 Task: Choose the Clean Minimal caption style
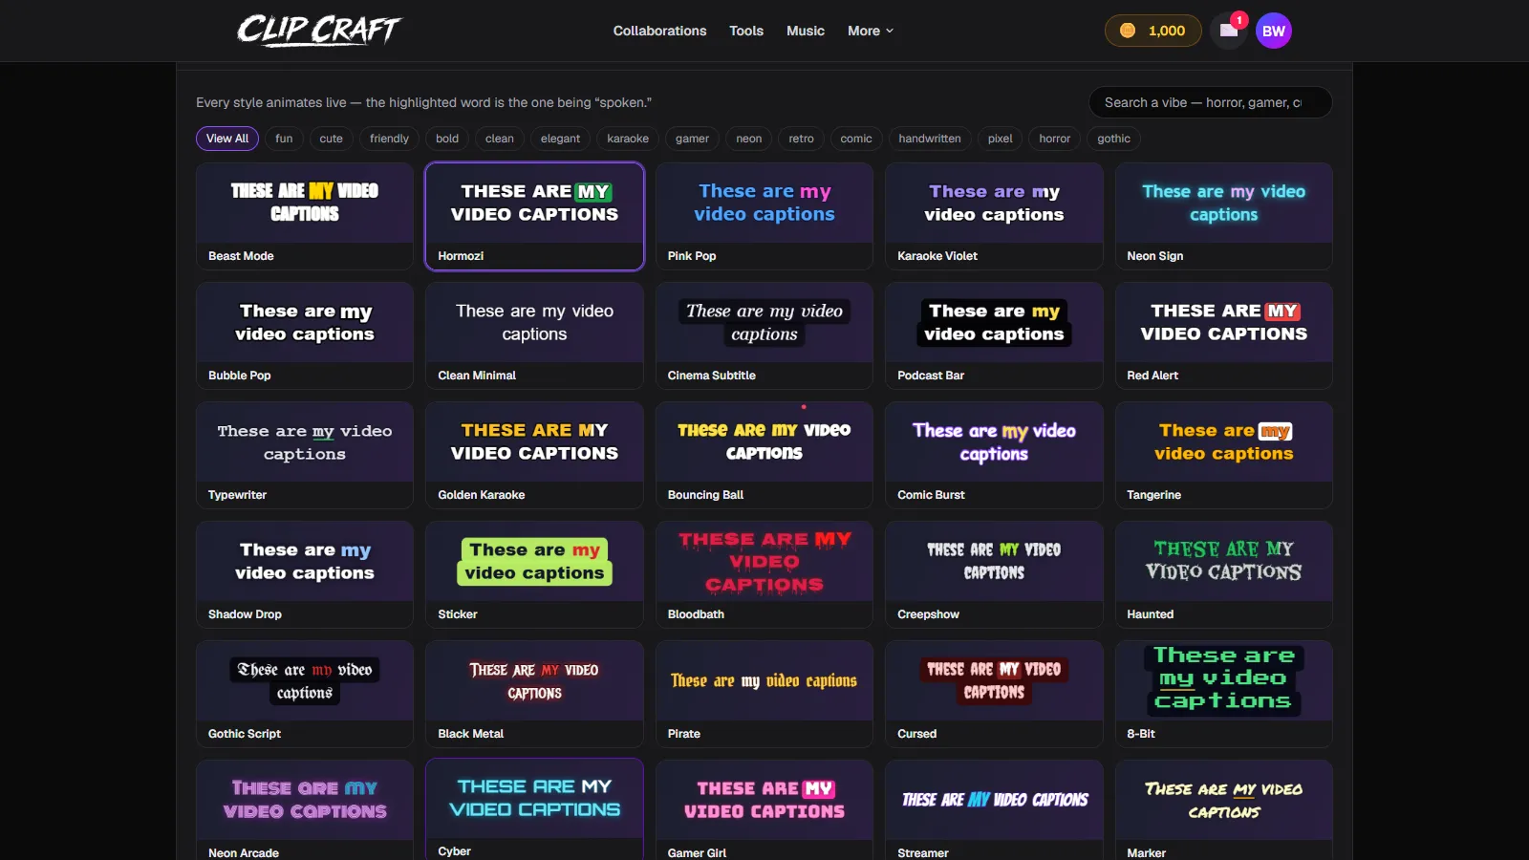click(534, 335)
